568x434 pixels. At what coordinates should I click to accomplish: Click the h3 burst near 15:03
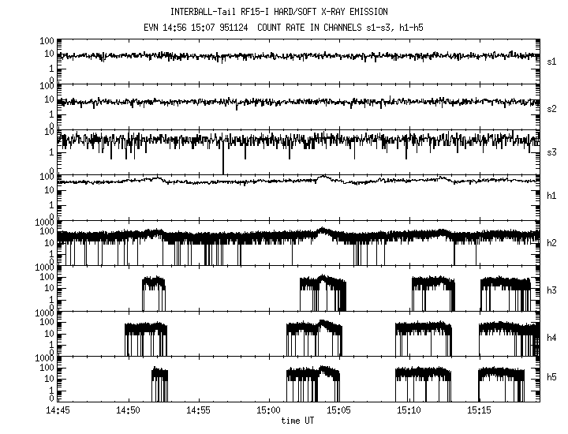click(x=323, y=293)
